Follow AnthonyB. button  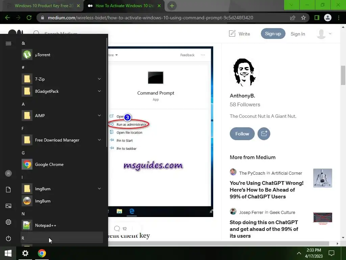[242, 134]
